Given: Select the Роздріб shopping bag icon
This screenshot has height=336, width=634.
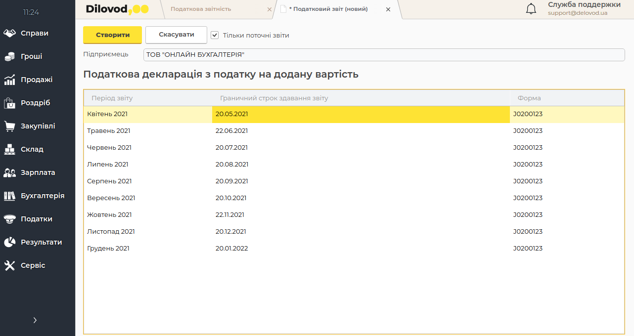Looking at the screenshot, I should [10, 103].
